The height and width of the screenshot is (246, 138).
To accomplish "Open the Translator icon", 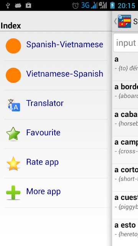I will 13,105.
